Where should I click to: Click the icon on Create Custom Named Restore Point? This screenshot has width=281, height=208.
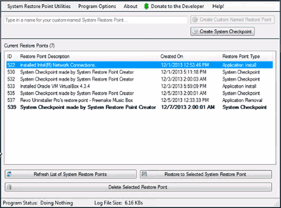[195, 20]
